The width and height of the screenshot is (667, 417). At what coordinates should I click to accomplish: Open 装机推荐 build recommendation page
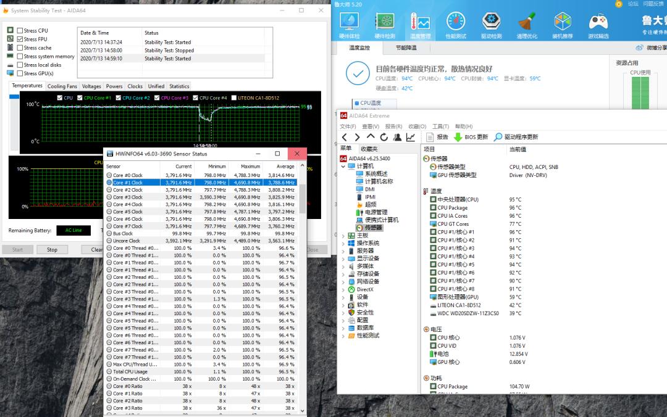pyautogui.click(x=561, y=23)
